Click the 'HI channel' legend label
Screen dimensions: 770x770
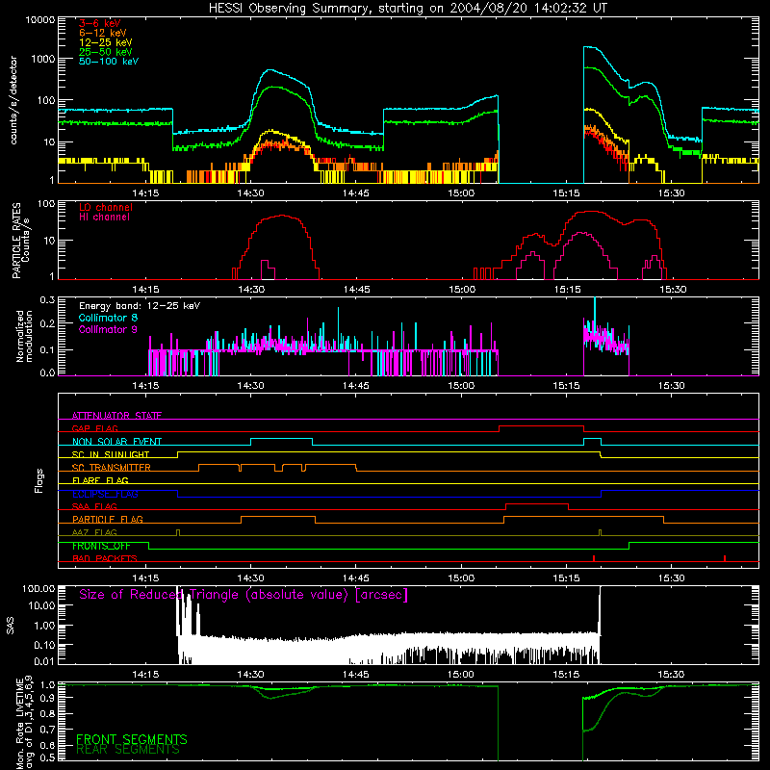(104, 218)
